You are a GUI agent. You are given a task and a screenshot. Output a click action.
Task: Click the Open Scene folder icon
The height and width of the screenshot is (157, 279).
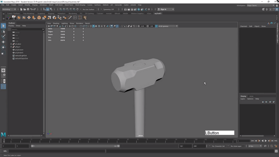click(24, 9)
